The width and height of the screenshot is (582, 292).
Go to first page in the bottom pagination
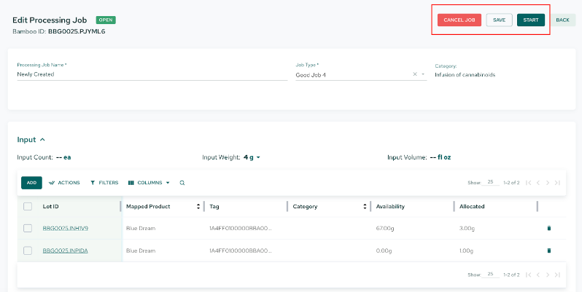529,275
